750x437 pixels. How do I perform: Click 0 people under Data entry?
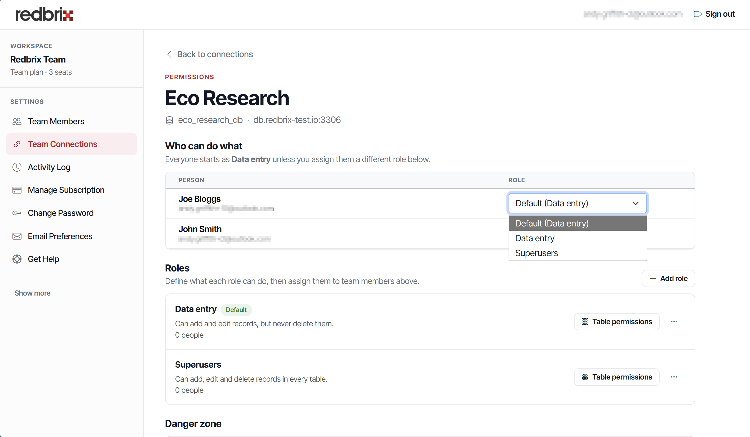pyautogui.click(x=189, y=335)
